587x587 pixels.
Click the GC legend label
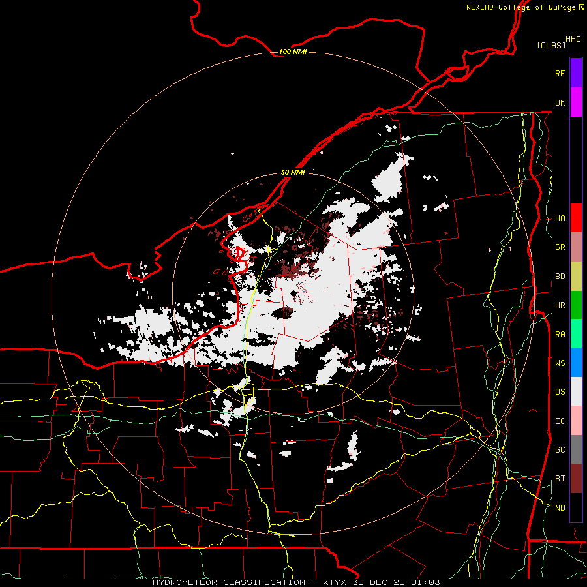(560, 450)
